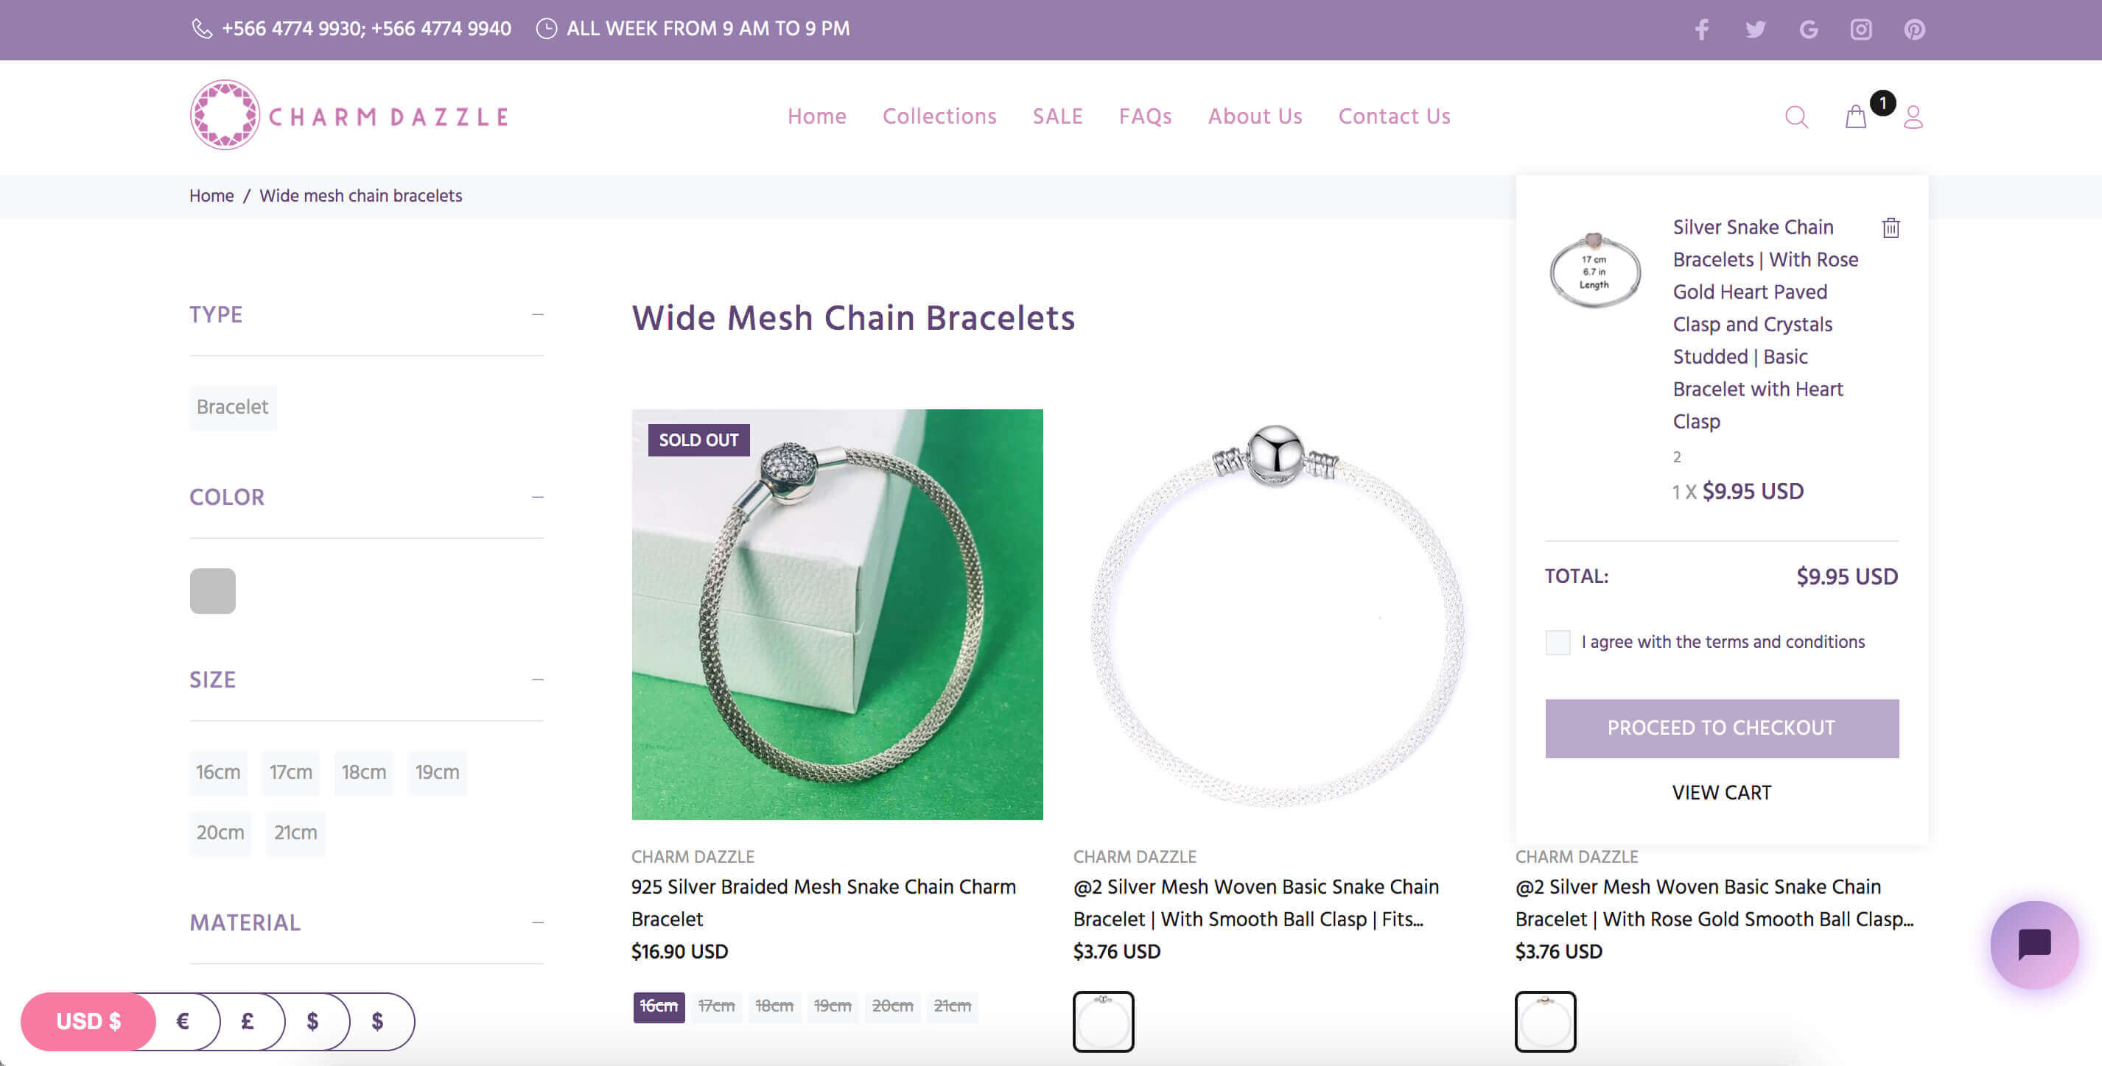The width and height of the screenshot is (2102, 1066).
Task: Check the terms and conditions box
Action: tap(1558, 643)
